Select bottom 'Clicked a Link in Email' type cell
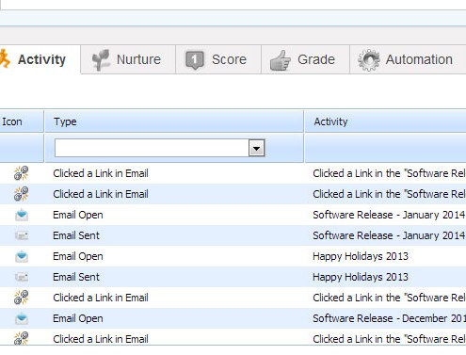 coord(101,339)
